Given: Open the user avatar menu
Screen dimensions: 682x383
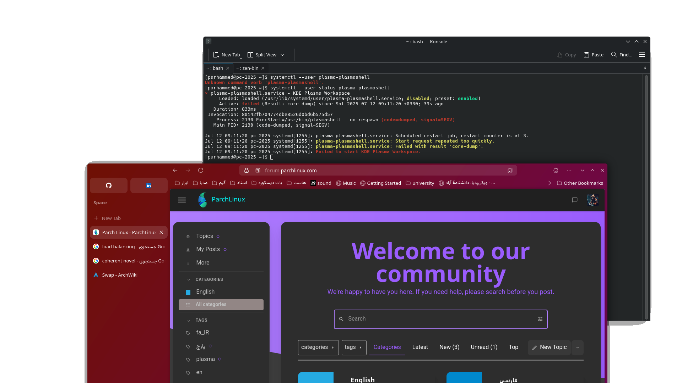Looking at the screenshot, I should click(x=593, y=200).
